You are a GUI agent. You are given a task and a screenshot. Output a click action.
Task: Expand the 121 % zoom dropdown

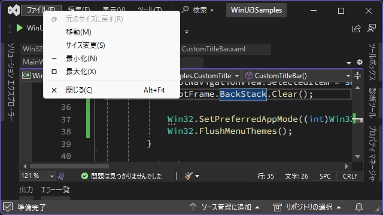coord(52,176)
